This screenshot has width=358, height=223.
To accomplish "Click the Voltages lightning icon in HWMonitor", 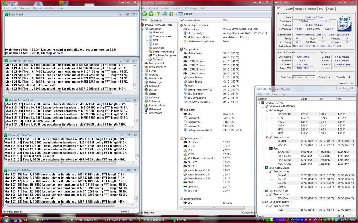I will [x=271, y=110].
